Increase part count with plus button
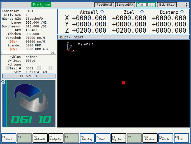This screenshot has width=191, height=144. (x=39, y=68)
